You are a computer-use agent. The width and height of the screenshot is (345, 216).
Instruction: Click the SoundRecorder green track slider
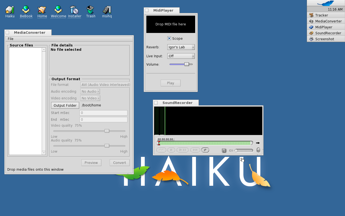(x=205, y=143)
